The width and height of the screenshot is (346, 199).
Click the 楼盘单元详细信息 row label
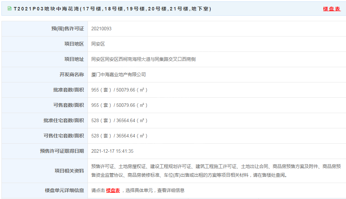point(64,190)
